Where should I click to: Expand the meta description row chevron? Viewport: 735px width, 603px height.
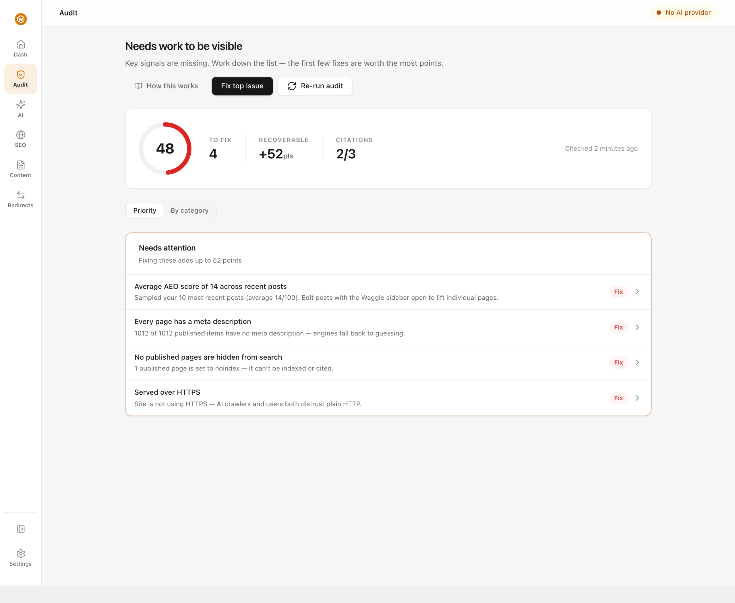pos(637,327)
